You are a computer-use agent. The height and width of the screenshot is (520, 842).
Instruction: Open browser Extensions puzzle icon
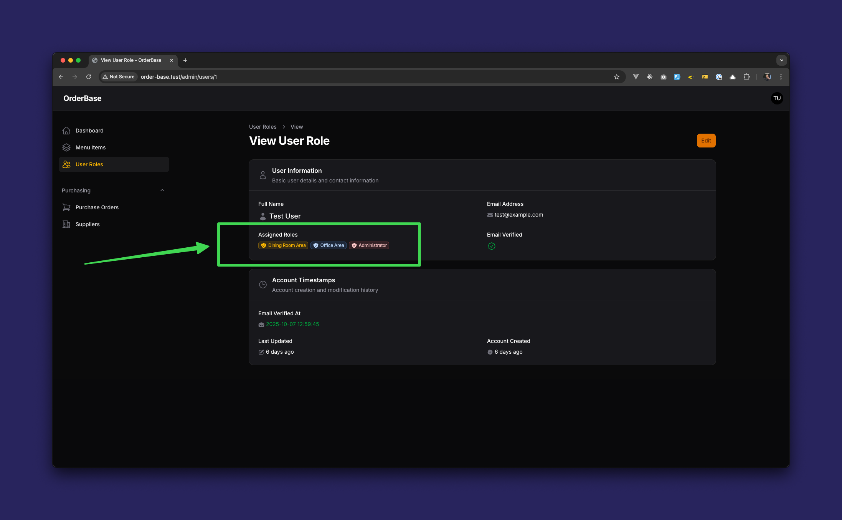[x=746, y=77]
